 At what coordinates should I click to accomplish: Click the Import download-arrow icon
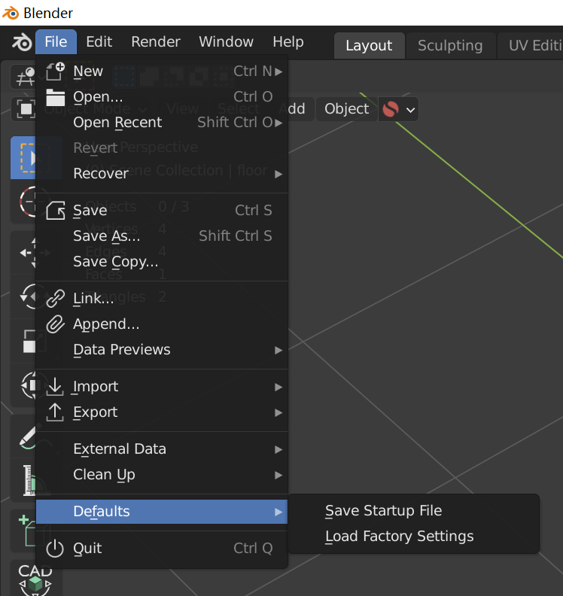[55, 387]
